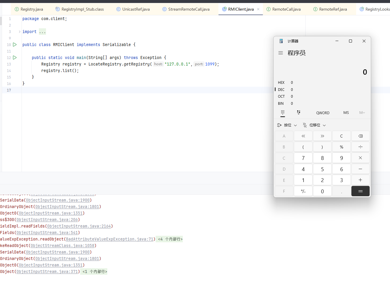390x288 pixels.
Task: Click the calculator result display showing 0
Action: [365, 72]
